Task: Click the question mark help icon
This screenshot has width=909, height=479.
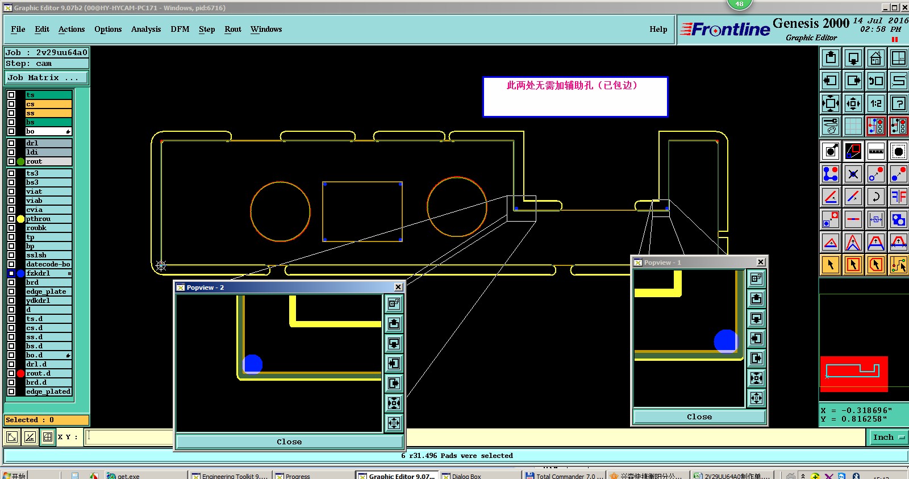Action: point(899,103)
